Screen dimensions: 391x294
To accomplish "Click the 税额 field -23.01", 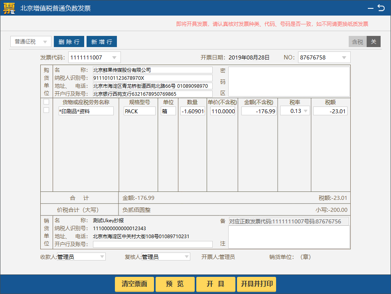I will pyautogui.click(x=330, y=111).
